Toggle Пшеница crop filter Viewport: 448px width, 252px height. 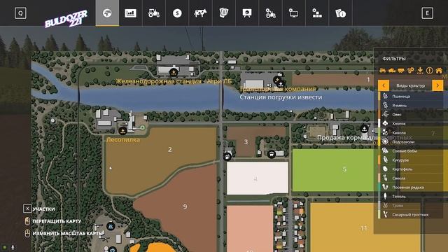pos(411,97)
